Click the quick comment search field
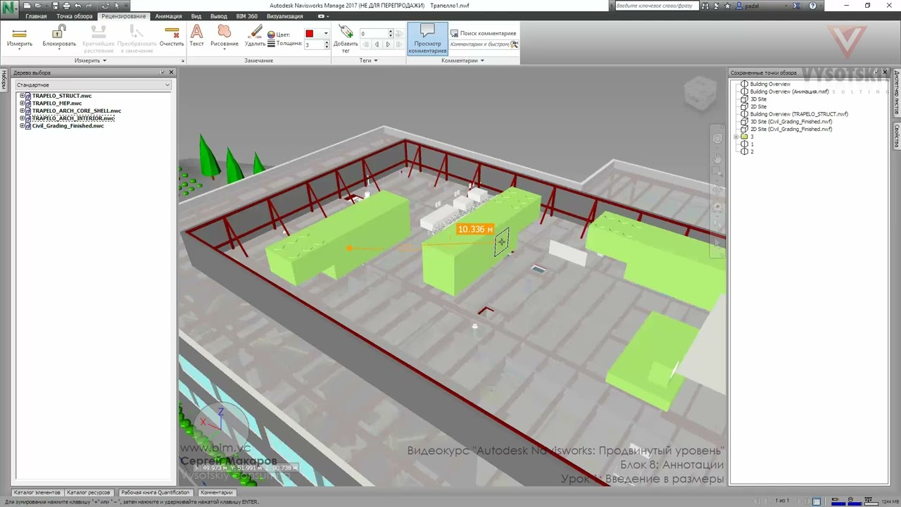 (x=479, y=44)
